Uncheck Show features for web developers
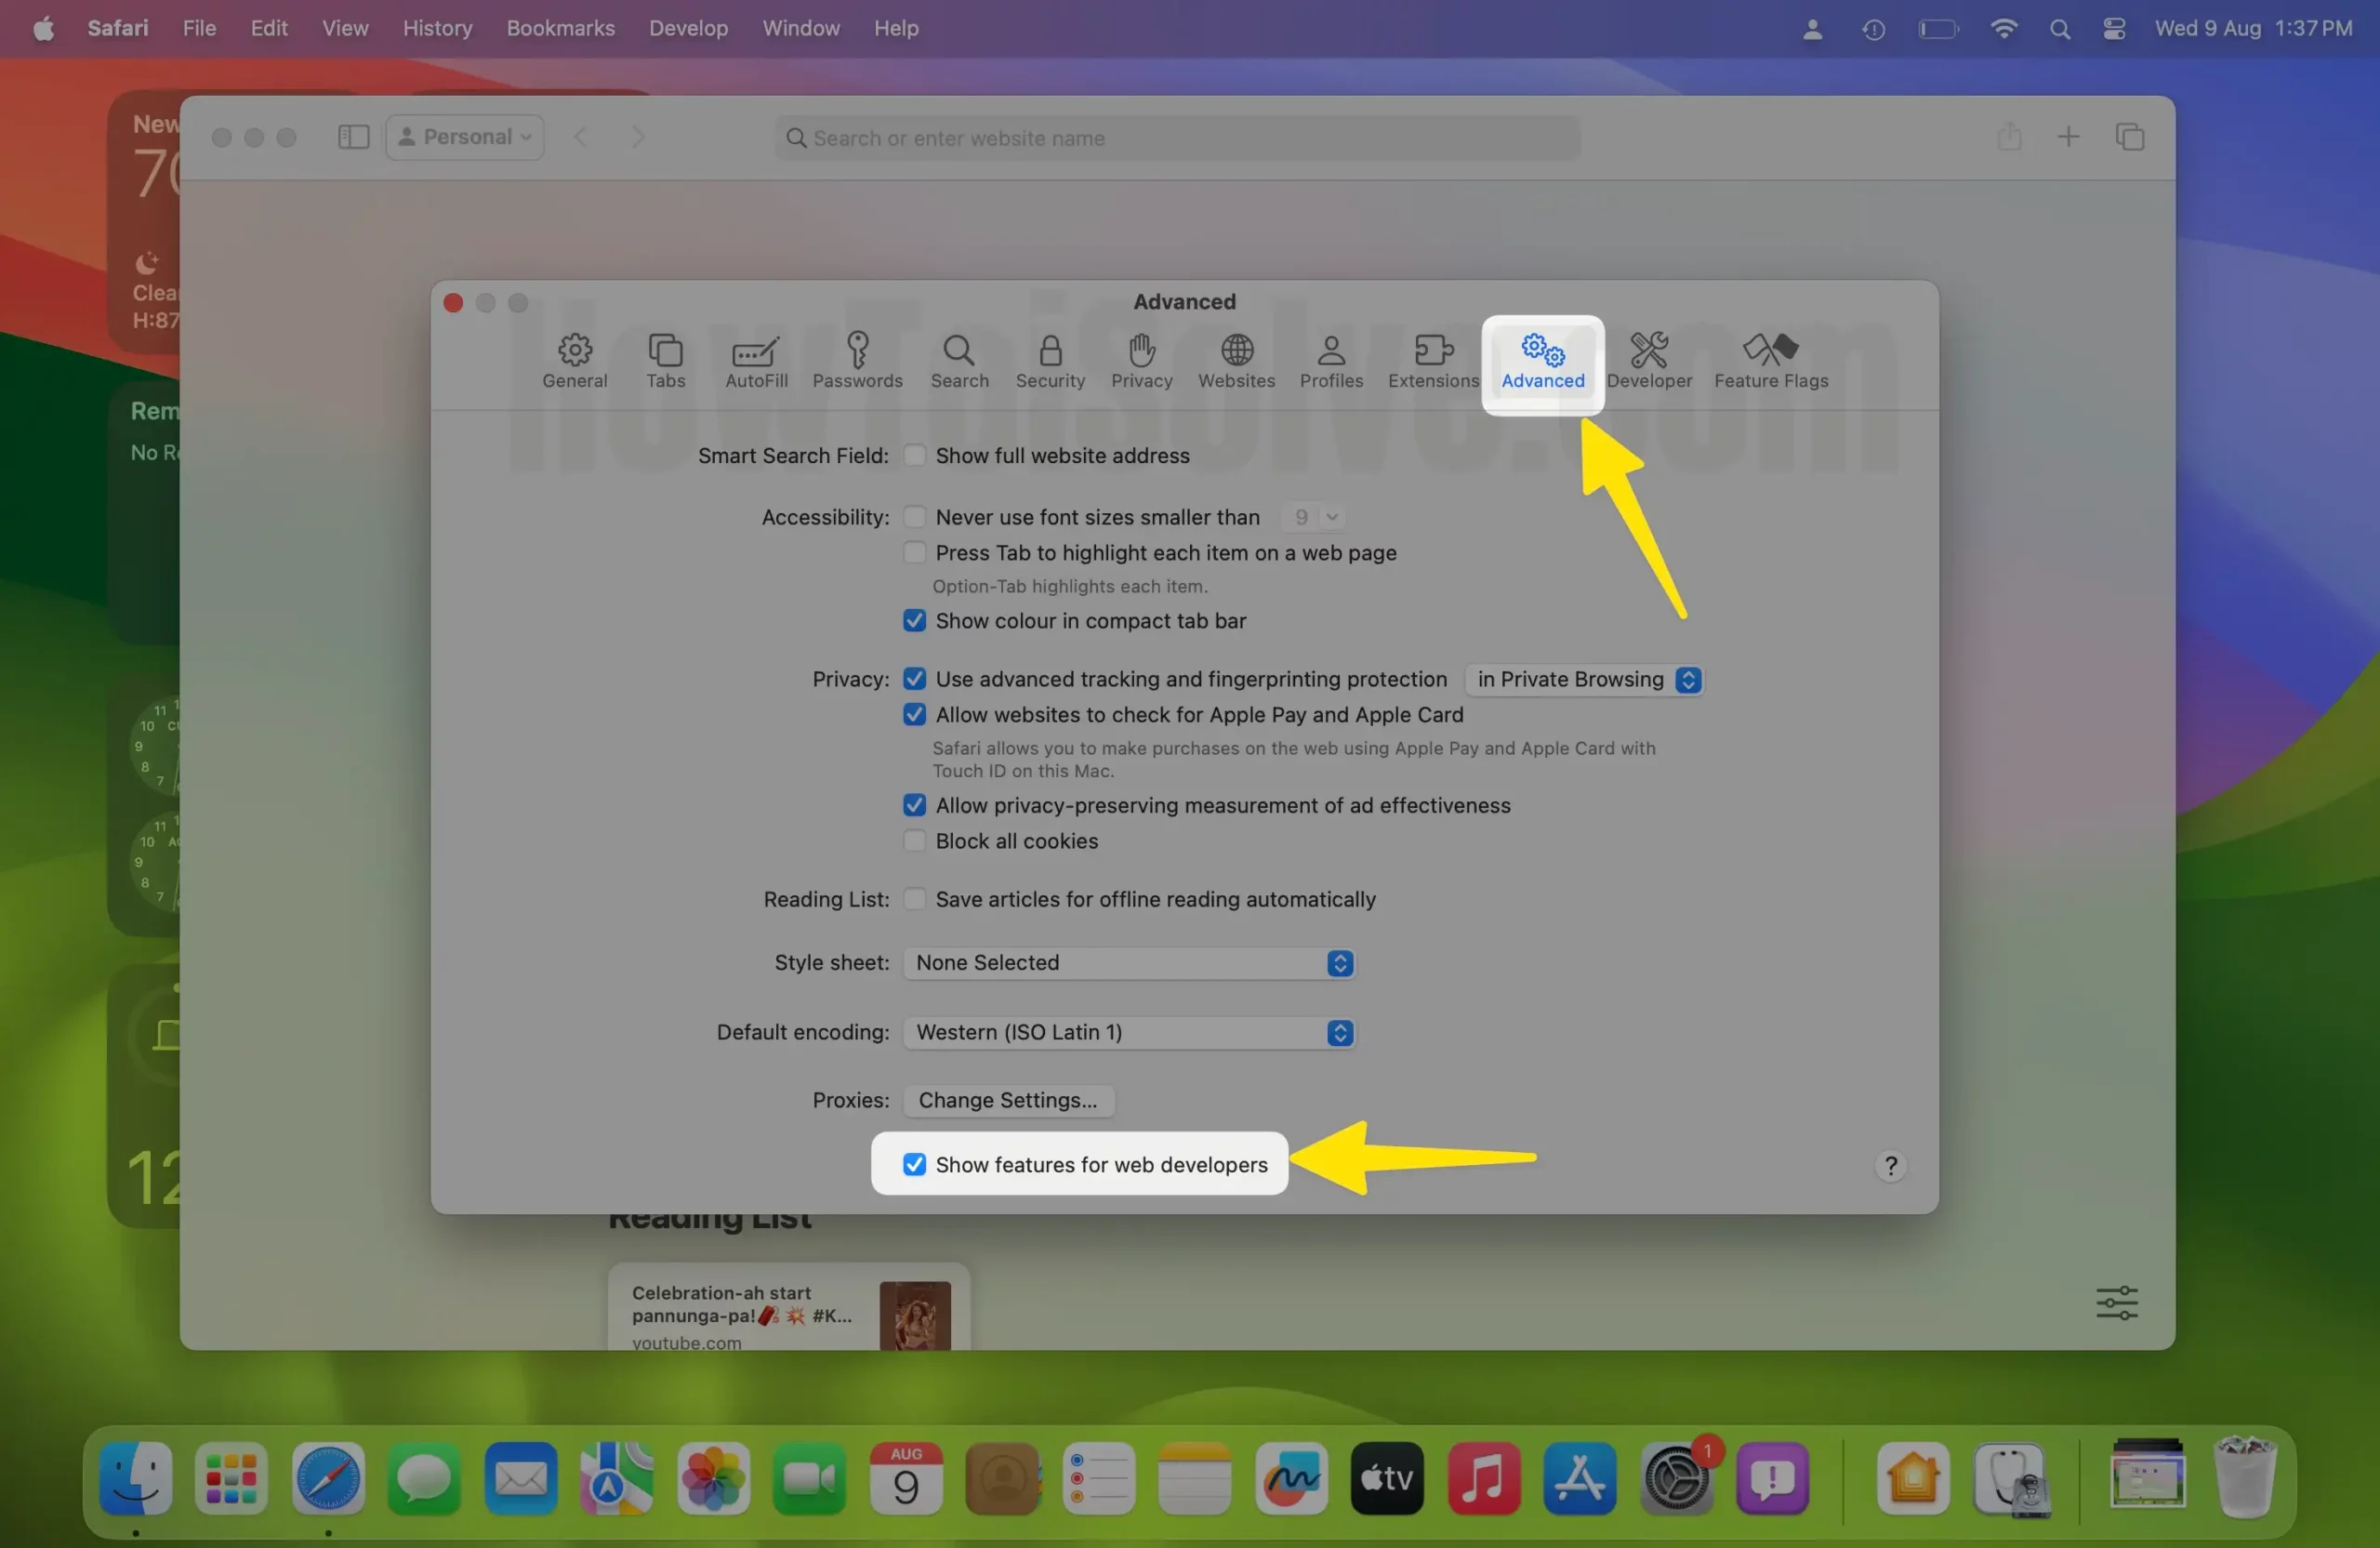This screenshot has height=1548, width=2380. pyautogui.click(x=914, y=1165)
